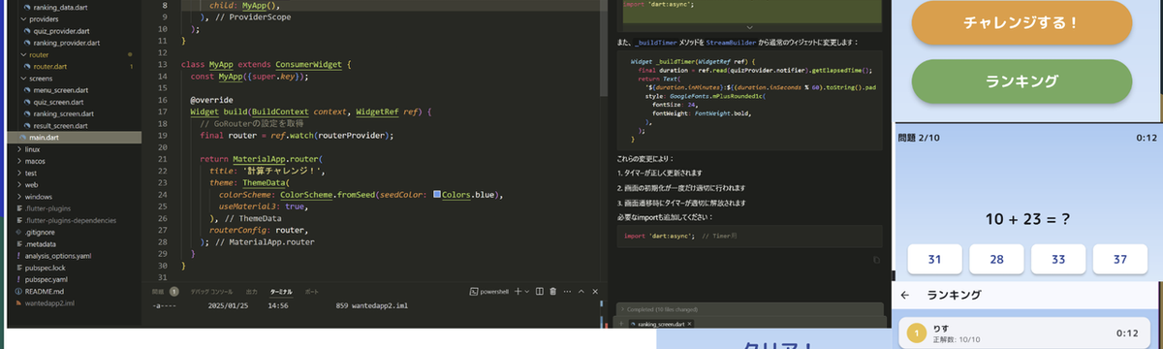
Task: Copy the import code block in chat
Action: point(876,260)
